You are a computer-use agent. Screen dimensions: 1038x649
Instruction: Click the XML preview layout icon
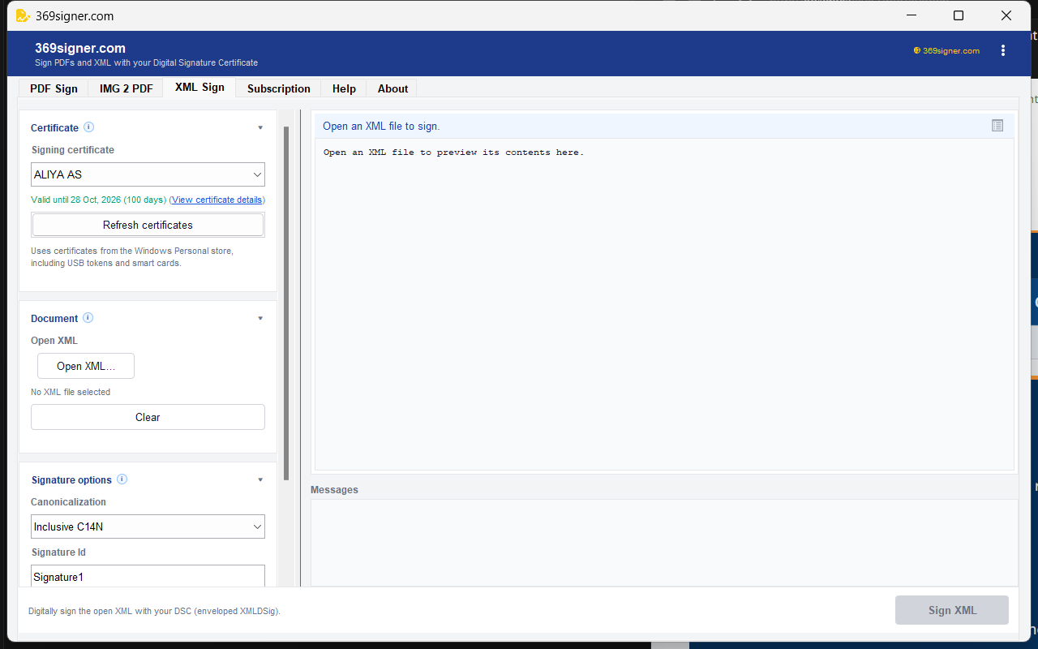tap(997, 126)
